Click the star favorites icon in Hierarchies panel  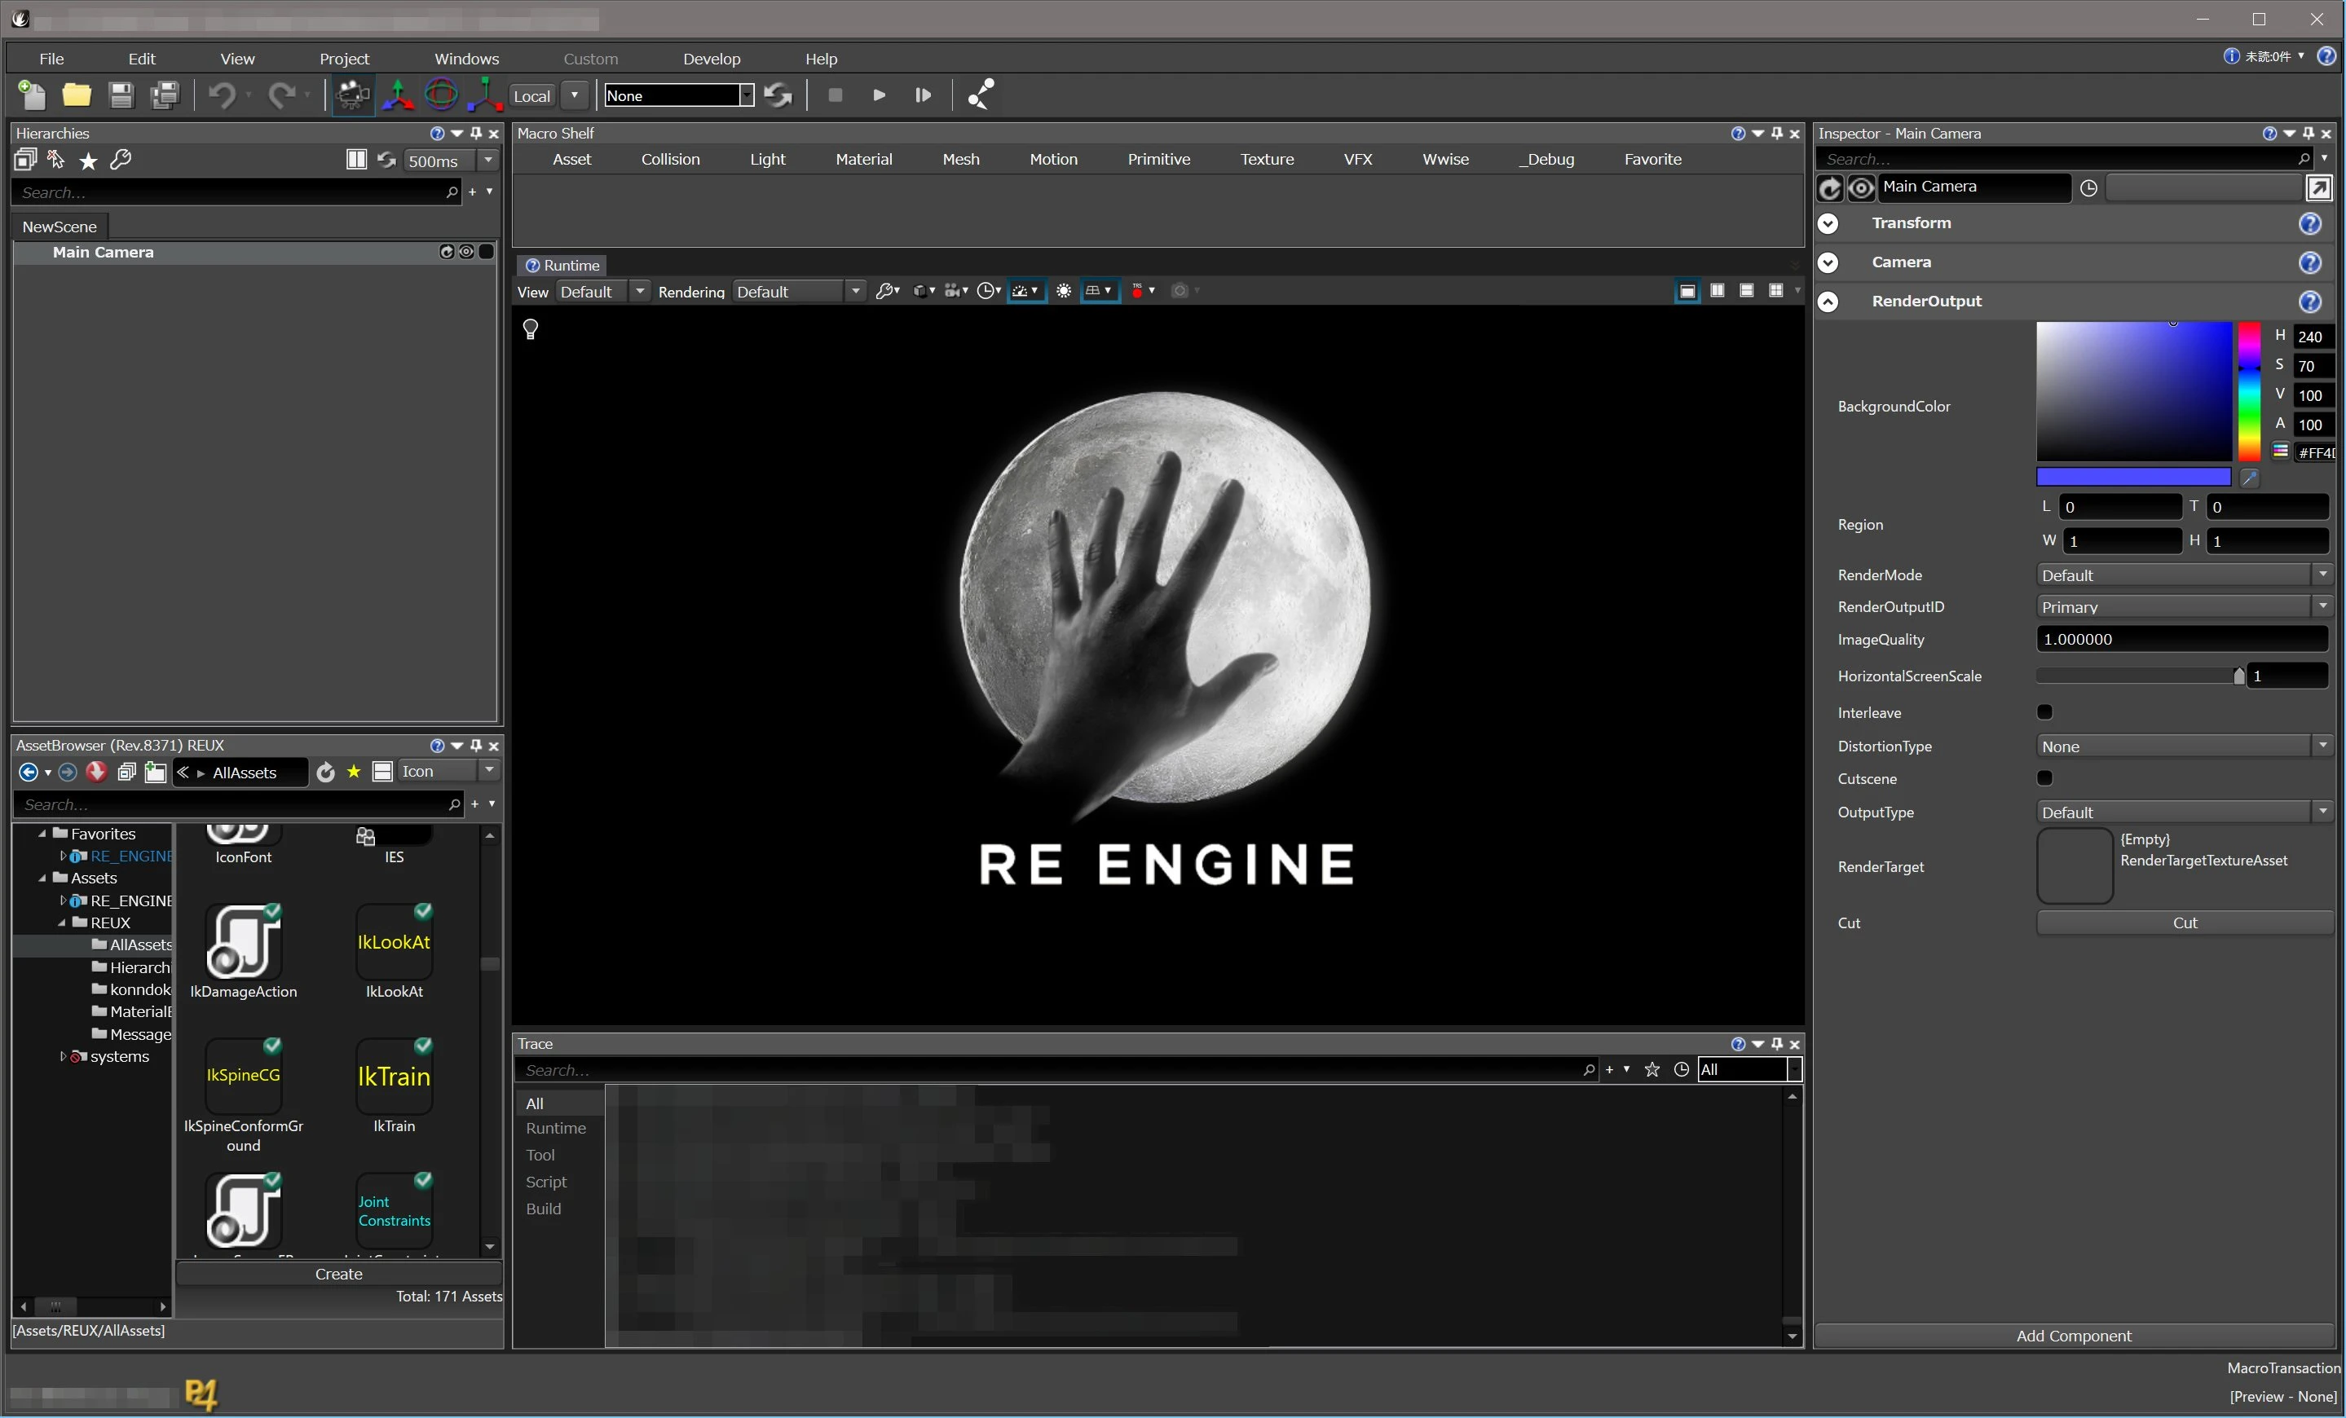click(x=87, y=160)
